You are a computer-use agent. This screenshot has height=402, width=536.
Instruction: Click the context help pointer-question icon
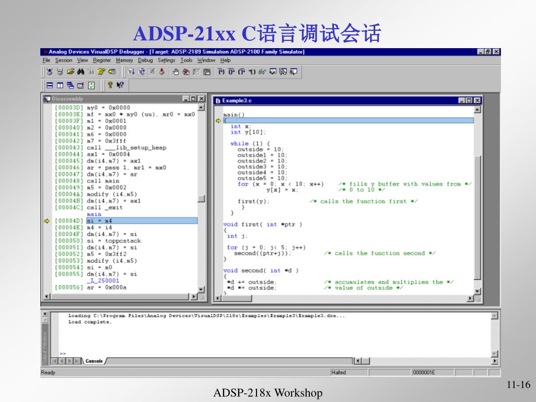(120, 85)
